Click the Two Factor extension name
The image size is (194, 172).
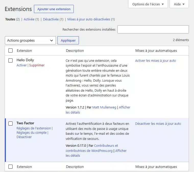tap(25, 123)
